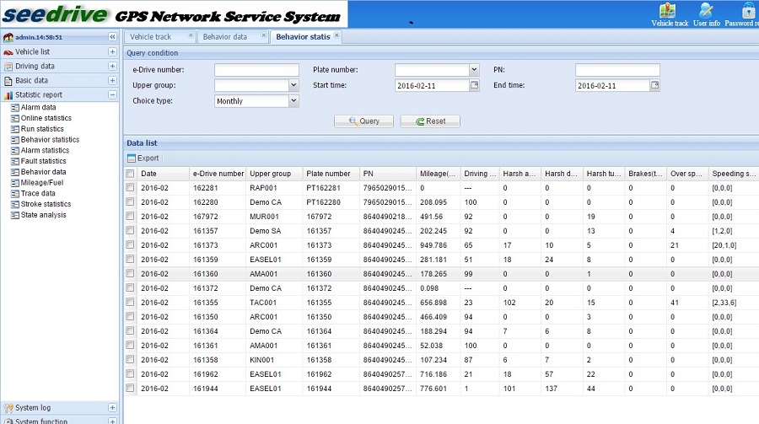This screenshot has width=759, height=424.
Task: Click the Trace data report icon
Action: click(14, 194)
